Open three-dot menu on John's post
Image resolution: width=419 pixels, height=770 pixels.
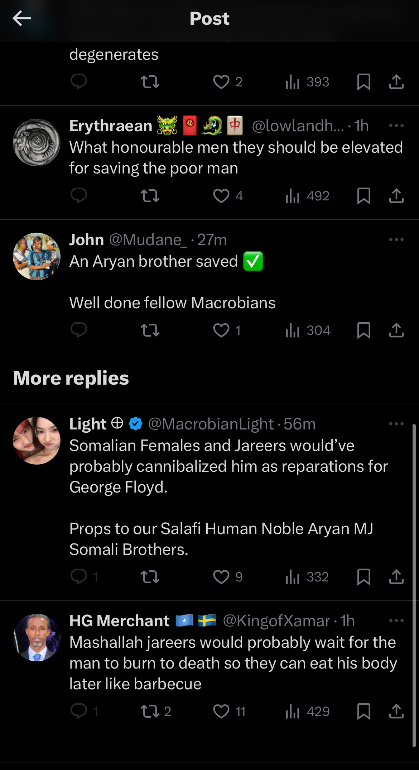click(396, 239)
